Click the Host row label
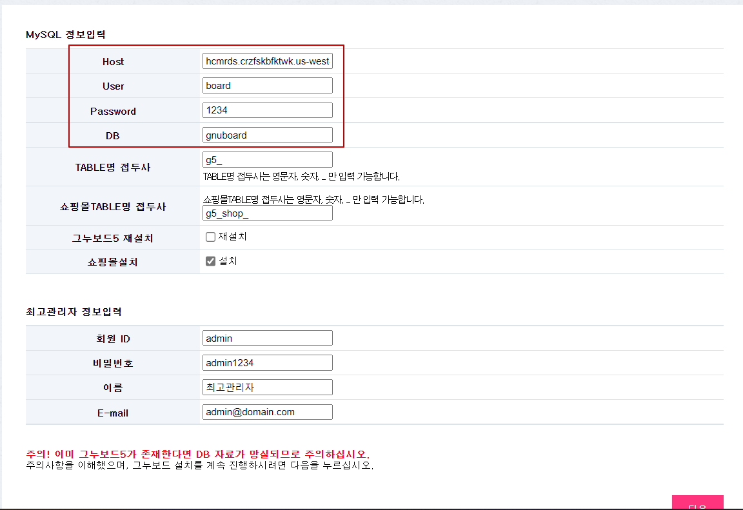Viewport: 743px width, 510px height. (113, 61)
